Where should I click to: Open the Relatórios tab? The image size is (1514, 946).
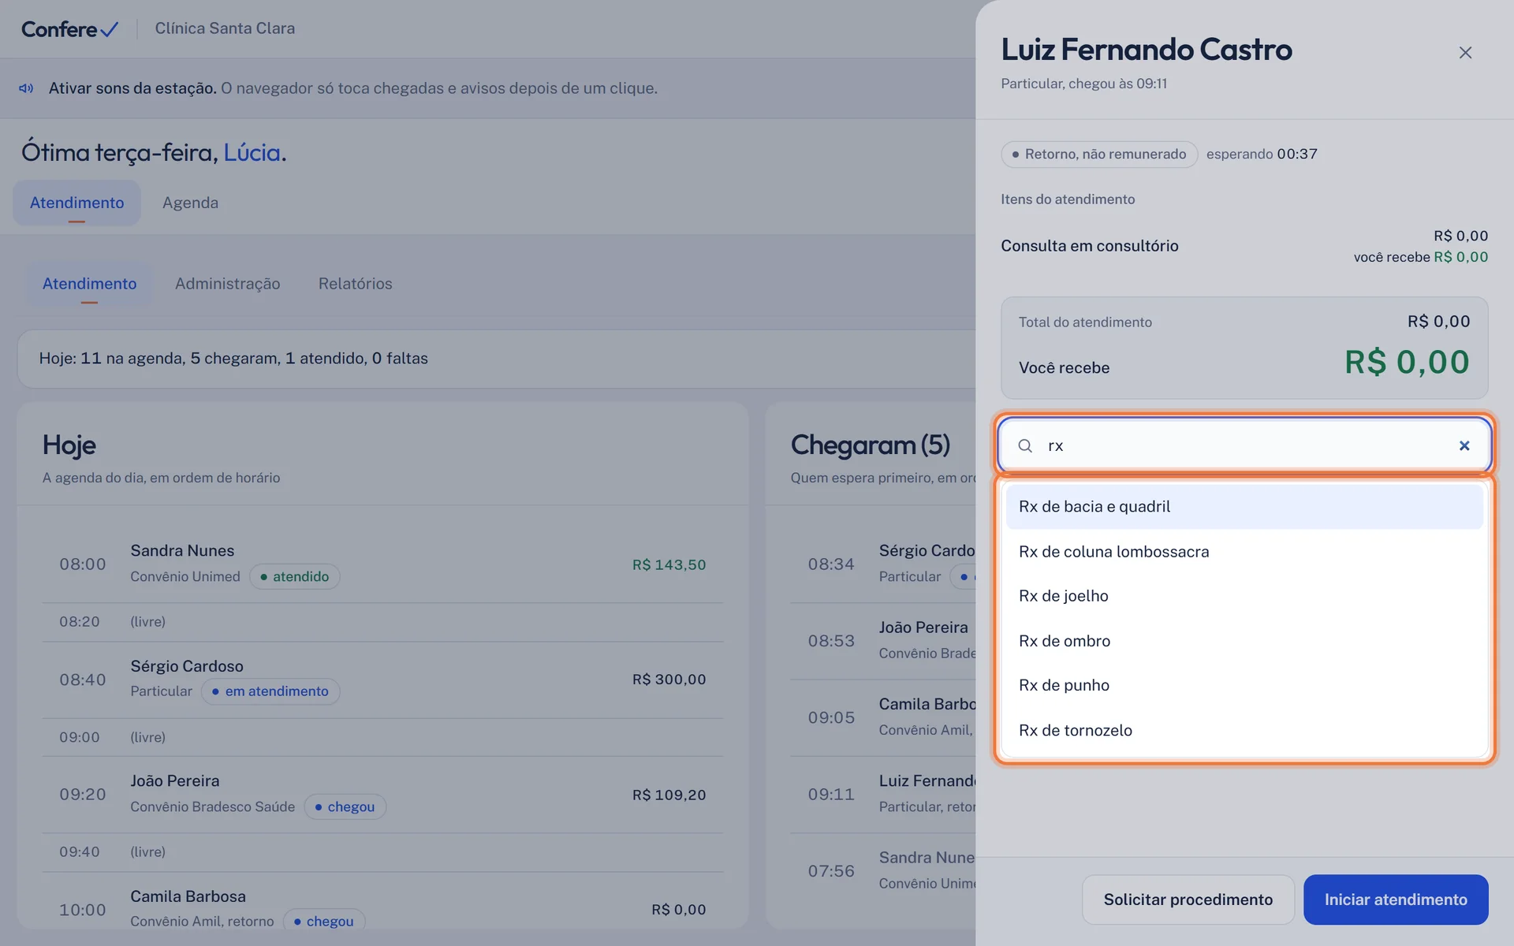click(355, 284)
